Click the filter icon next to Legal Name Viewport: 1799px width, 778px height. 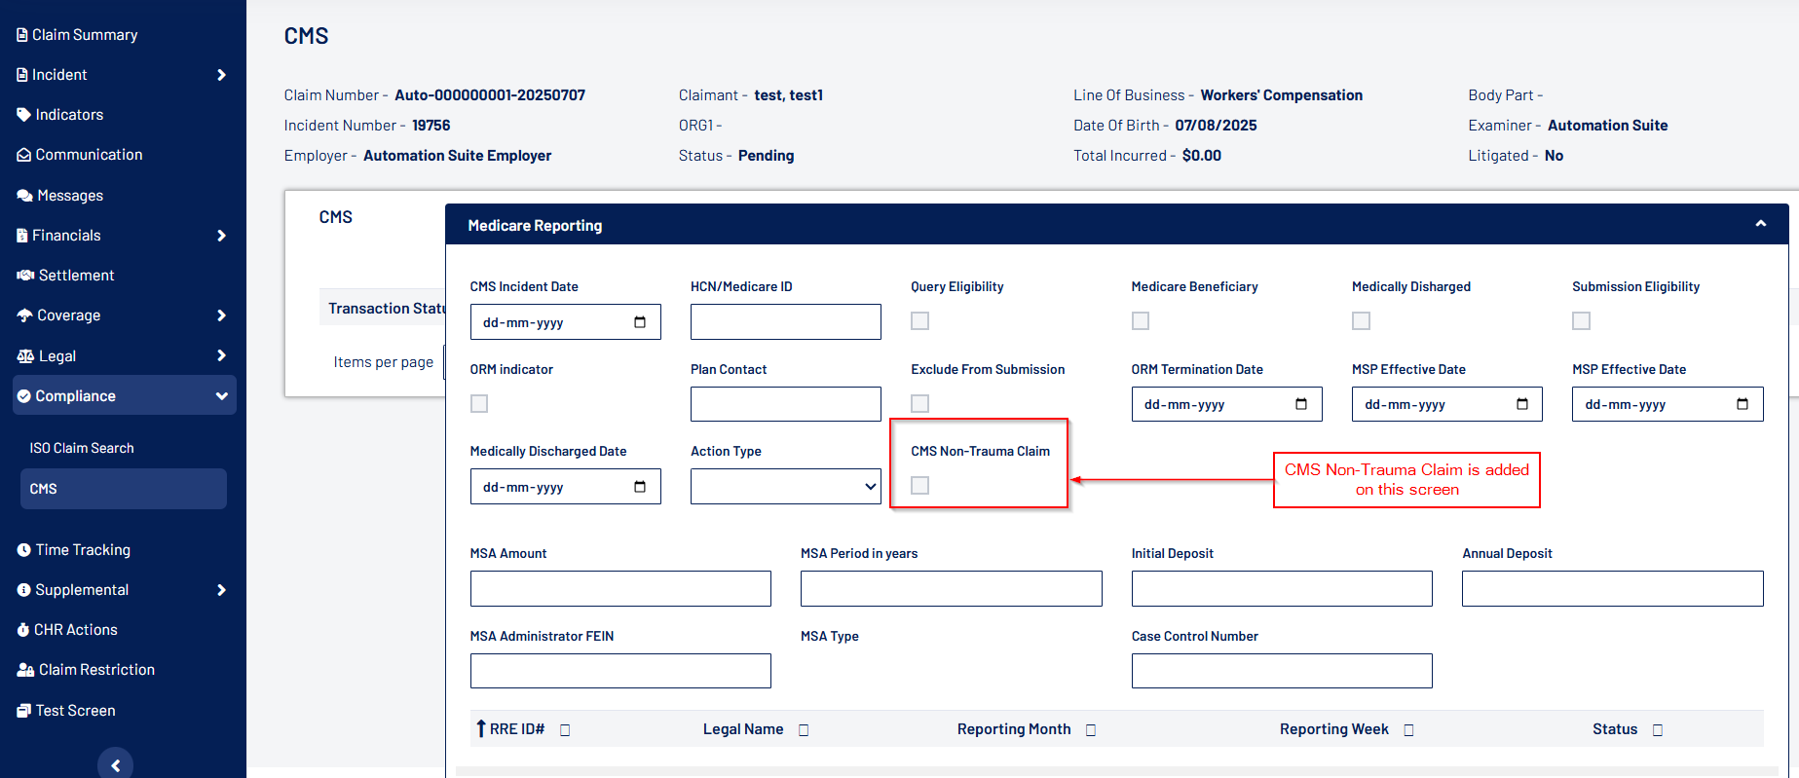pyautogui.click(x=804, y=730)
